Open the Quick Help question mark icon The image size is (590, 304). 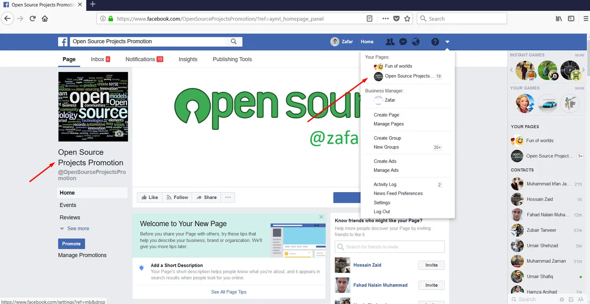click(x=435, y=41)
